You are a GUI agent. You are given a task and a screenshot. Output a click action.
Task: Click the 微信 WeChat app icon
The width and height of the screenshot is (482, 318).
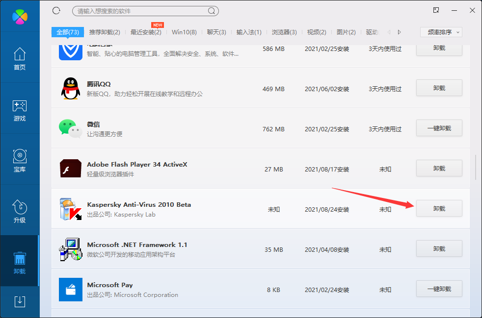tap(71, 128)
